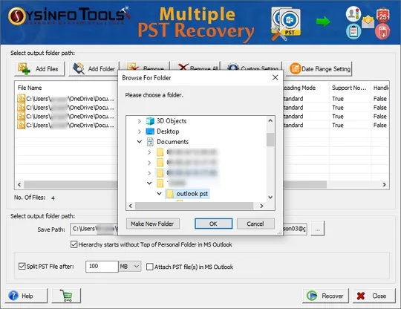Click the file list scroll right arrow
Viewport: 401px width, 309px height.
[384, 184]
